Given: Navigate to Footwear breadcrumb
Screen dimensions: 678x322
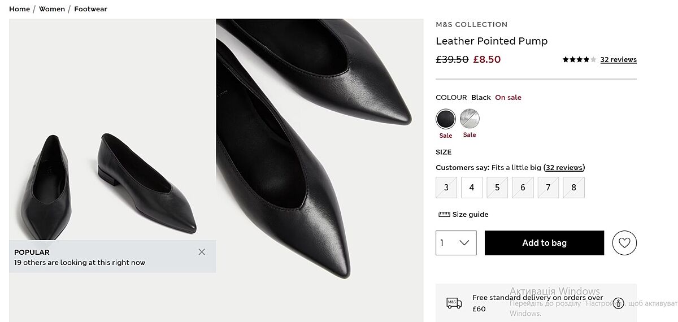Looking at the screenshot, I should click(x=90, y=9).
